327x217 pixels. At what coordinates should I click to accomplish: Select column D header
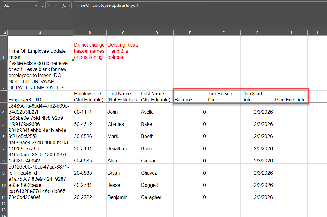coord(156,33)
